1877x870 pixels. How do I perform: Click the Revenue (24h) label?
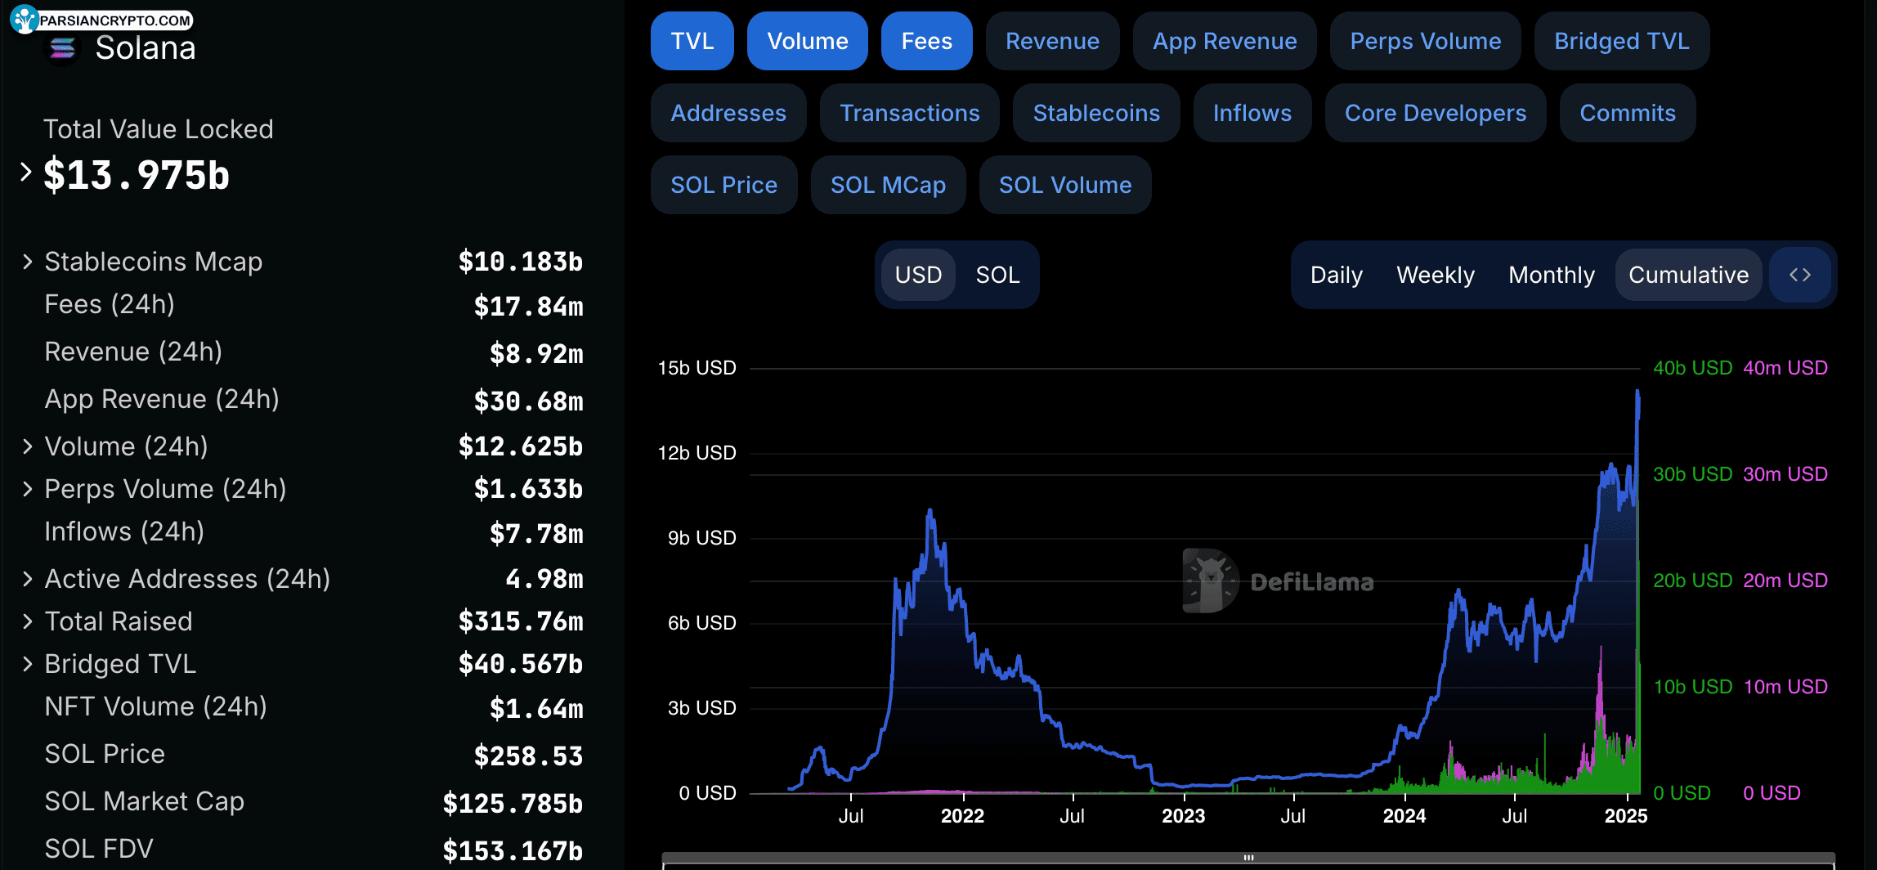tap(133, 352)
